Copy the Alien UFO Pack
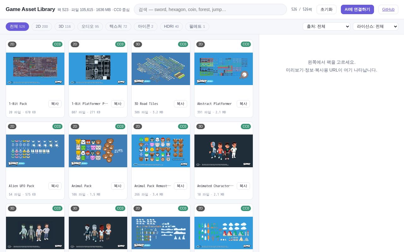This screenshot has width=404, height=252. [x=55, y=186]
